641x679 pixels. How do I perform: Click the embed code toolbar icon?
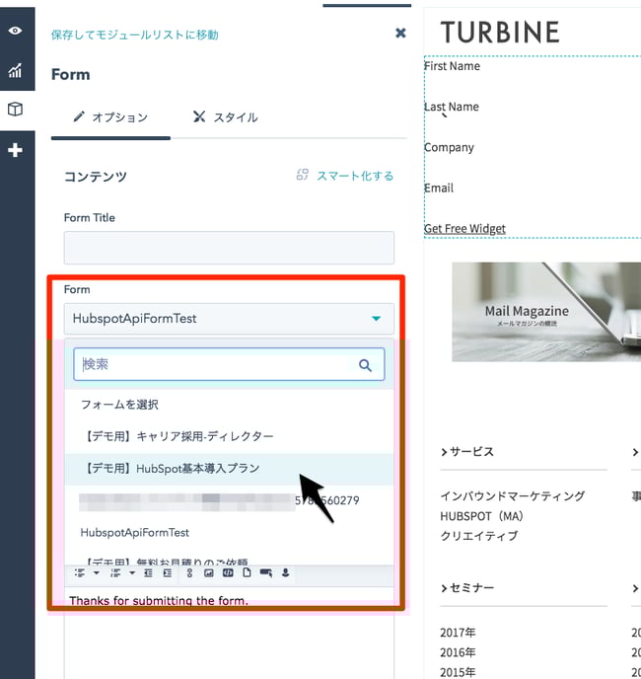[228, 572]
